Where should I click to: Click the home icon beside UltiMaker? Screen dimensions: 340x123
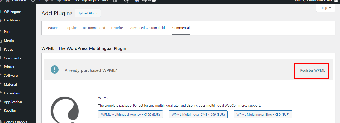8,1
